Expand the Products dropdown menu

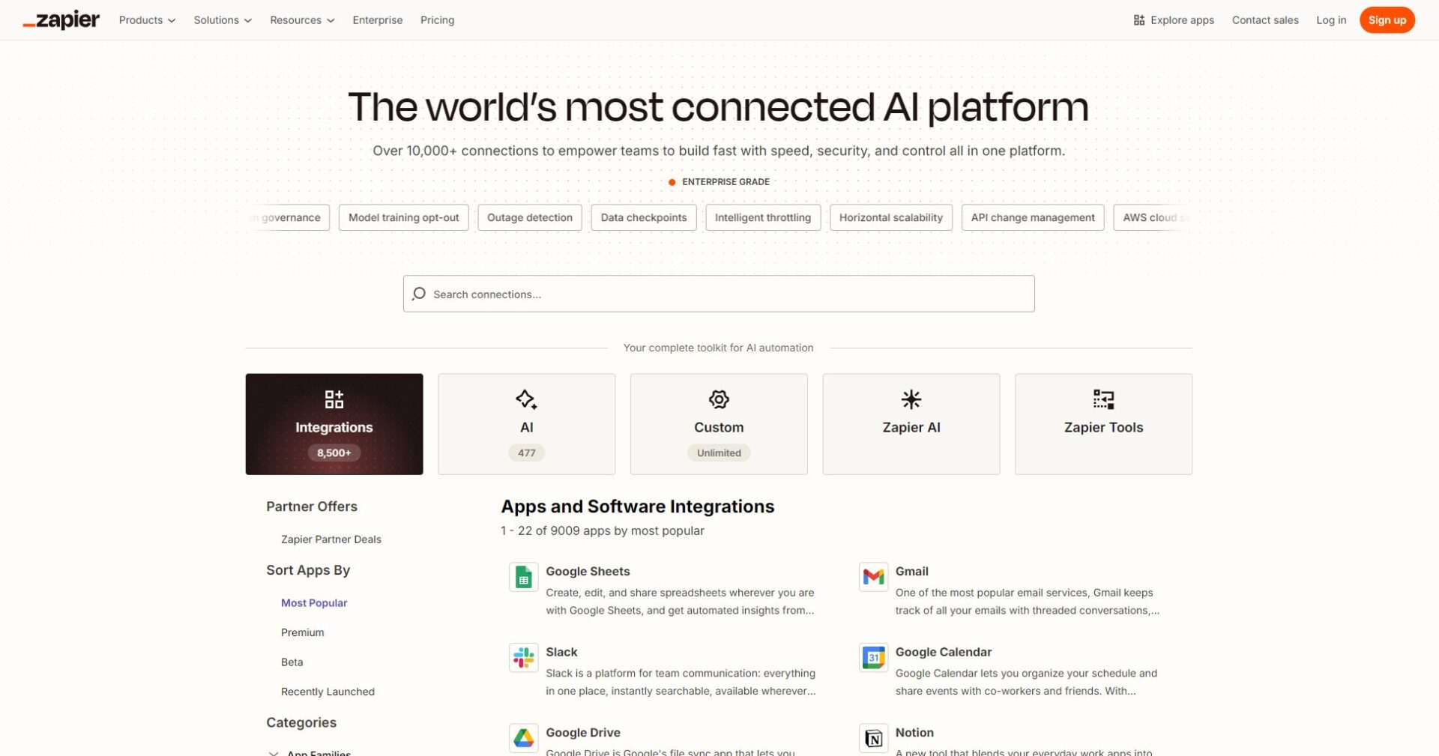click(x=147, y=20)
